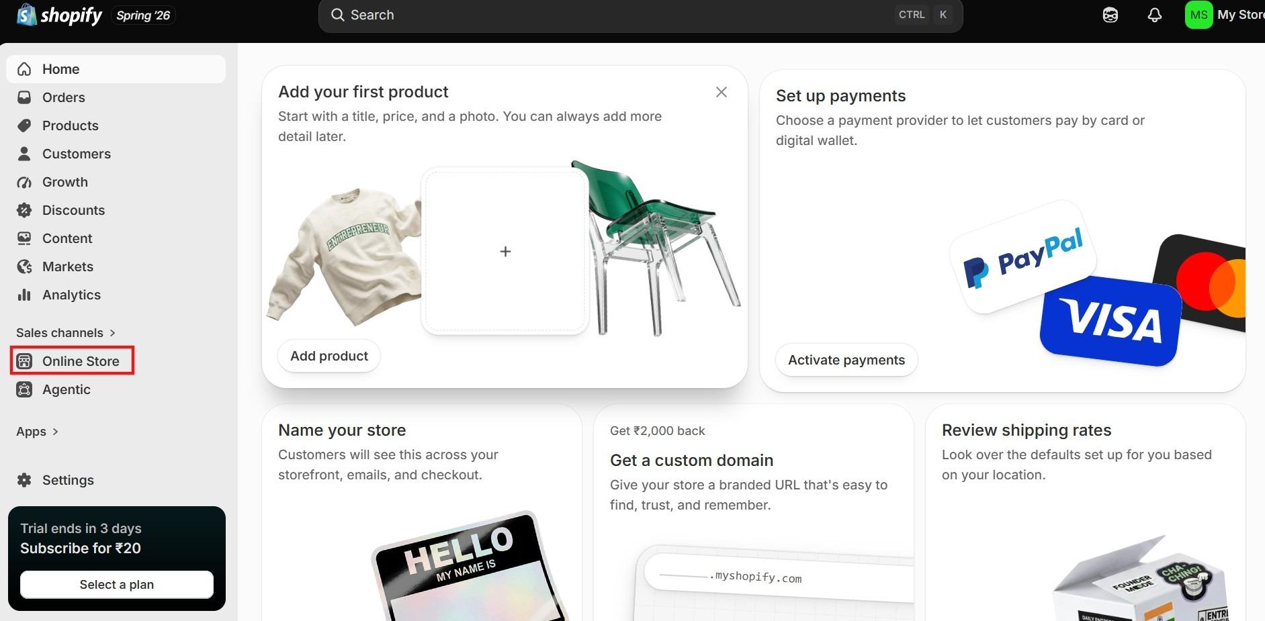Click the Orders inbox icon
The image size is (1265, 621).
pos(24,97)
